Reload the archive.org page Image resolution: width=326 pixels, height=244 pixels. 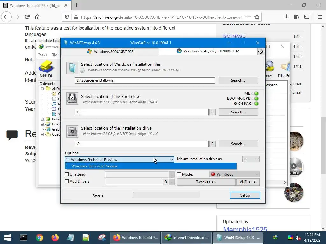pyautogui.click(x=27, y=17)
